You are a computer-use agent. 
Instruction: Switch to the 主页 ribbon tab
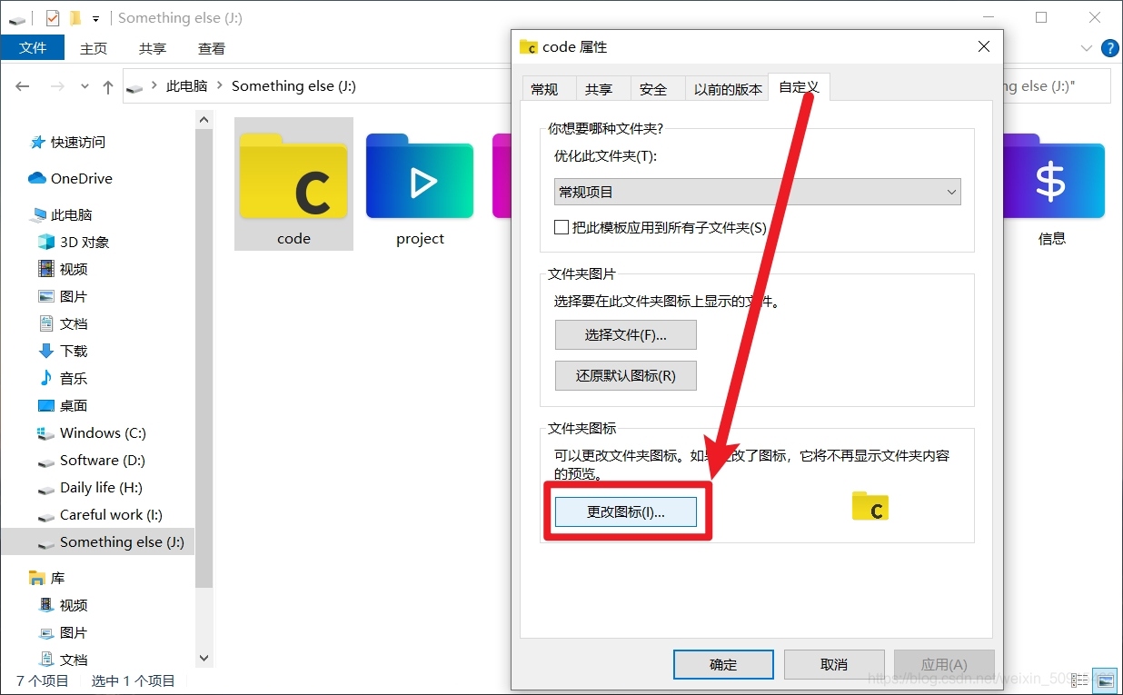click(x=94, y=48)
